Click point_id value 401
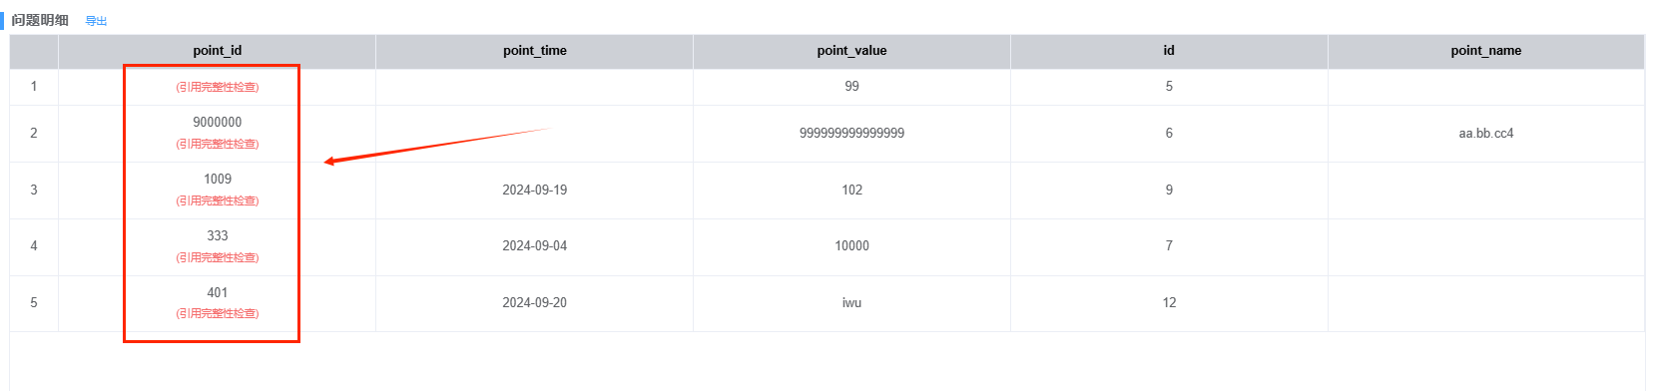1661x391 pixels. coord(218,292)
